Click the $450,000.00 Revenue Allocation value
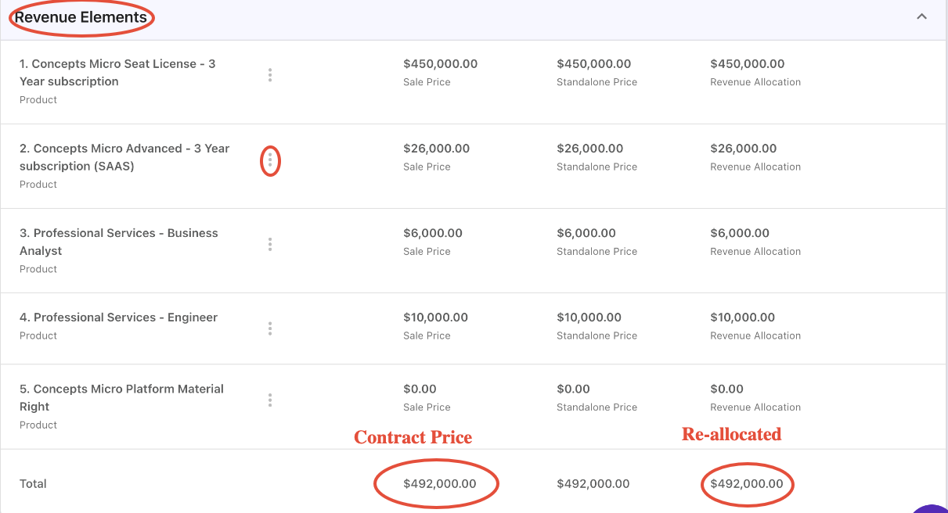Screen dimensions: 948x513 coord(747,64)
